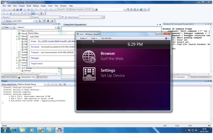The height and width of the screenshot is (140, 213).
Task: Click the Attach Device icon on Device toolbar
Action: click(37, 21)
